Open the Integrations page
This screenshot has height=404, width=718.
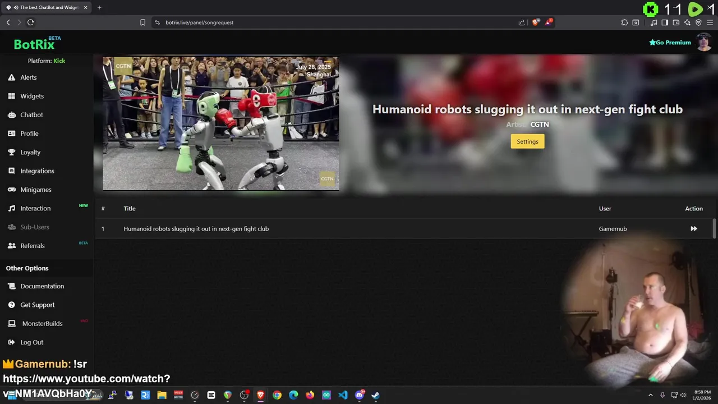[37, 171]
